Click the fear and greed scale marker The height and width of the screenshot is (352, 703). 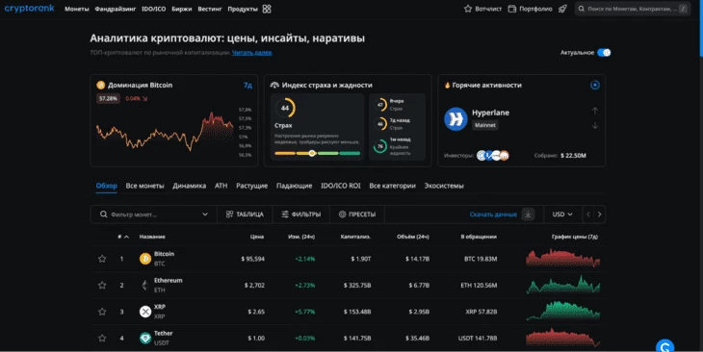point(312,153)
